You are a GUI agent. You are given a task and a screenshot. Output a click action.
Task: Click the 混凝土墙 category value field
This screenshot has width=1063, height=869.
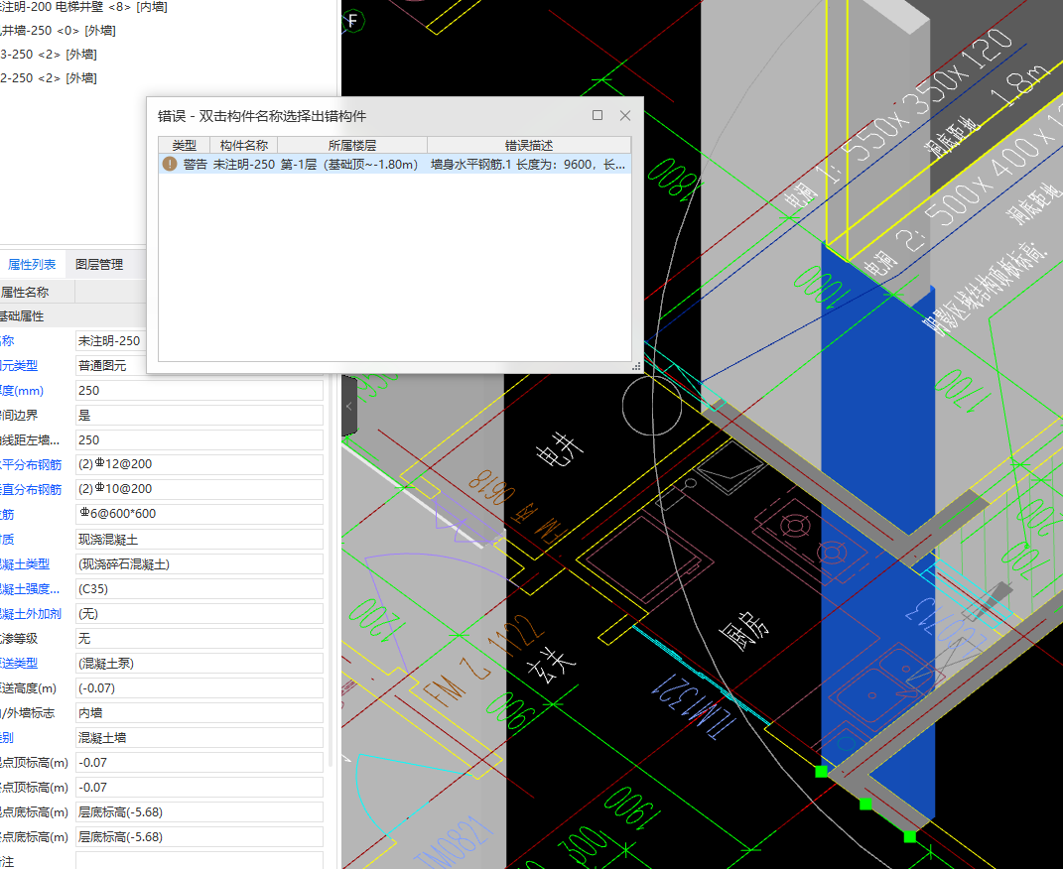pyautogui.click(x=199, y=738)
